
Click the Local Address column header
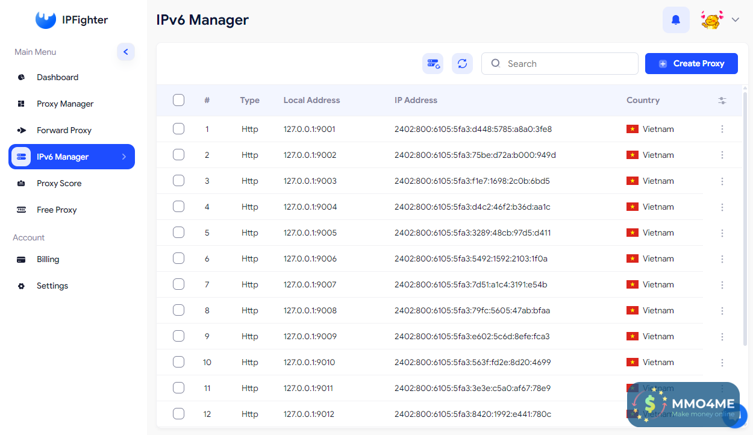(x=311, y=100)
